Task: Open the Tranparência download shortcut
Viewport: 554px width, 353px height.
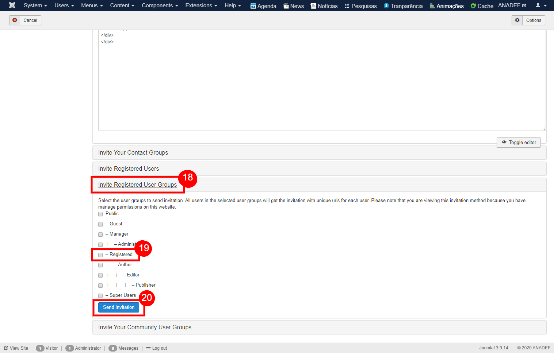Action: tap(403, 6)
